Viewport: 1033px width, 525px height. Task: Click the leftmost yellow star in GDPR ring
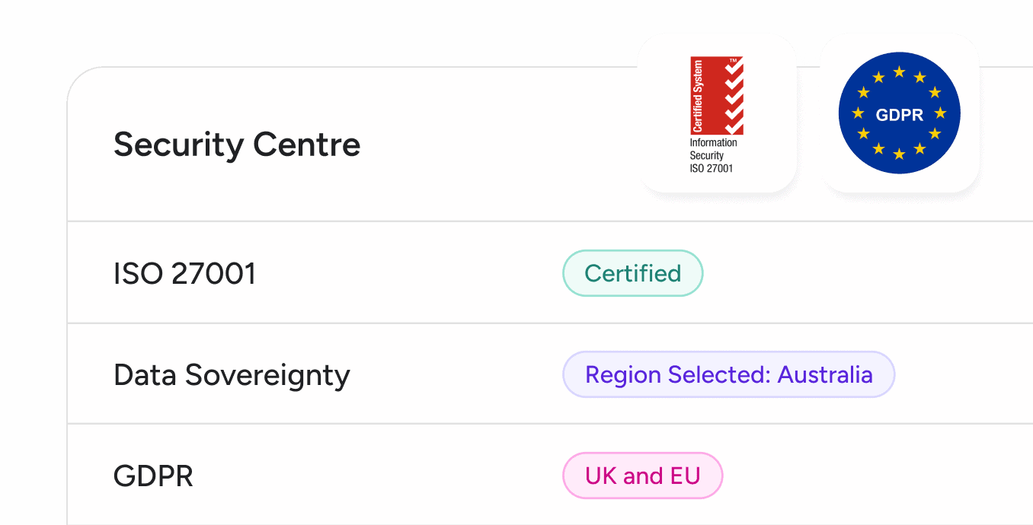coord(858,113)
